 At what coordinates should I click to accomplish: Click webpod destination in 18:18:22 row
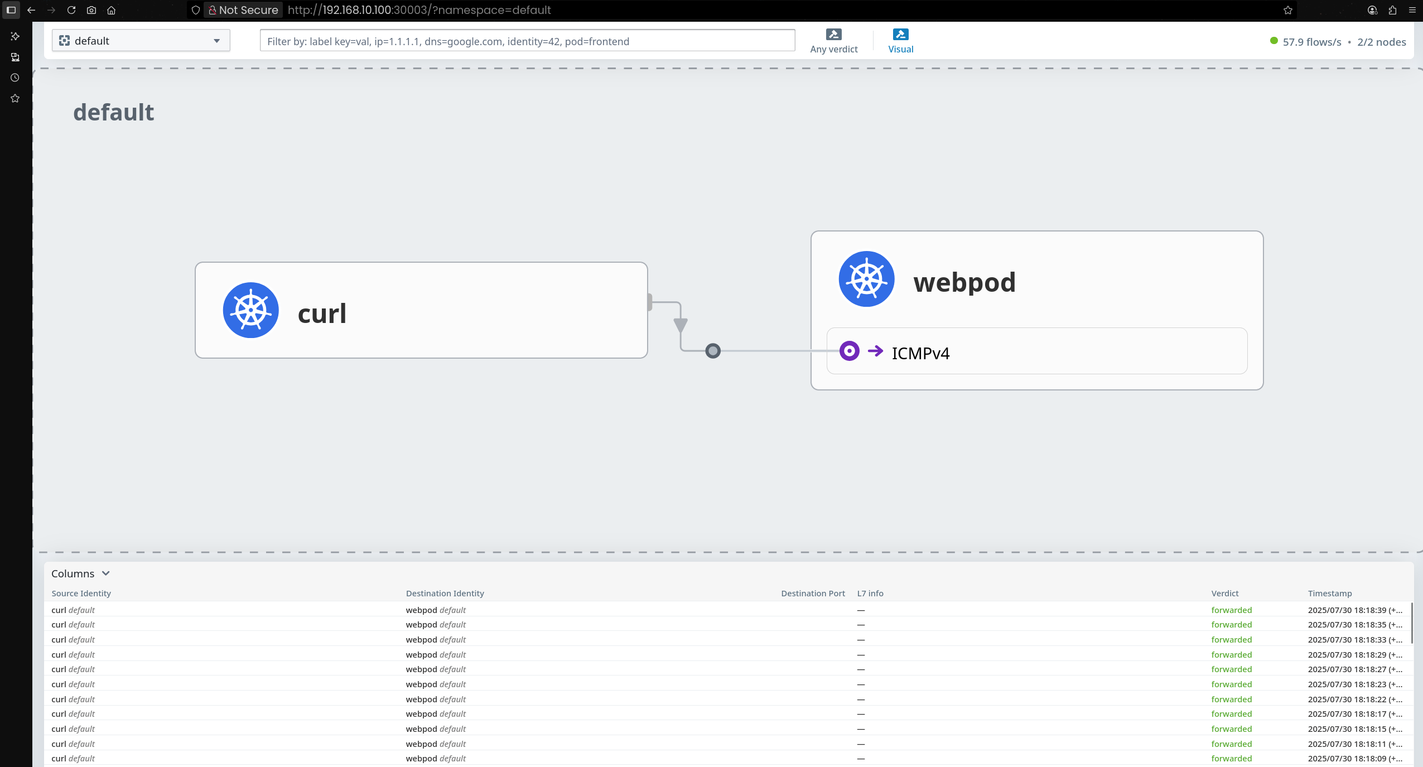436,699
